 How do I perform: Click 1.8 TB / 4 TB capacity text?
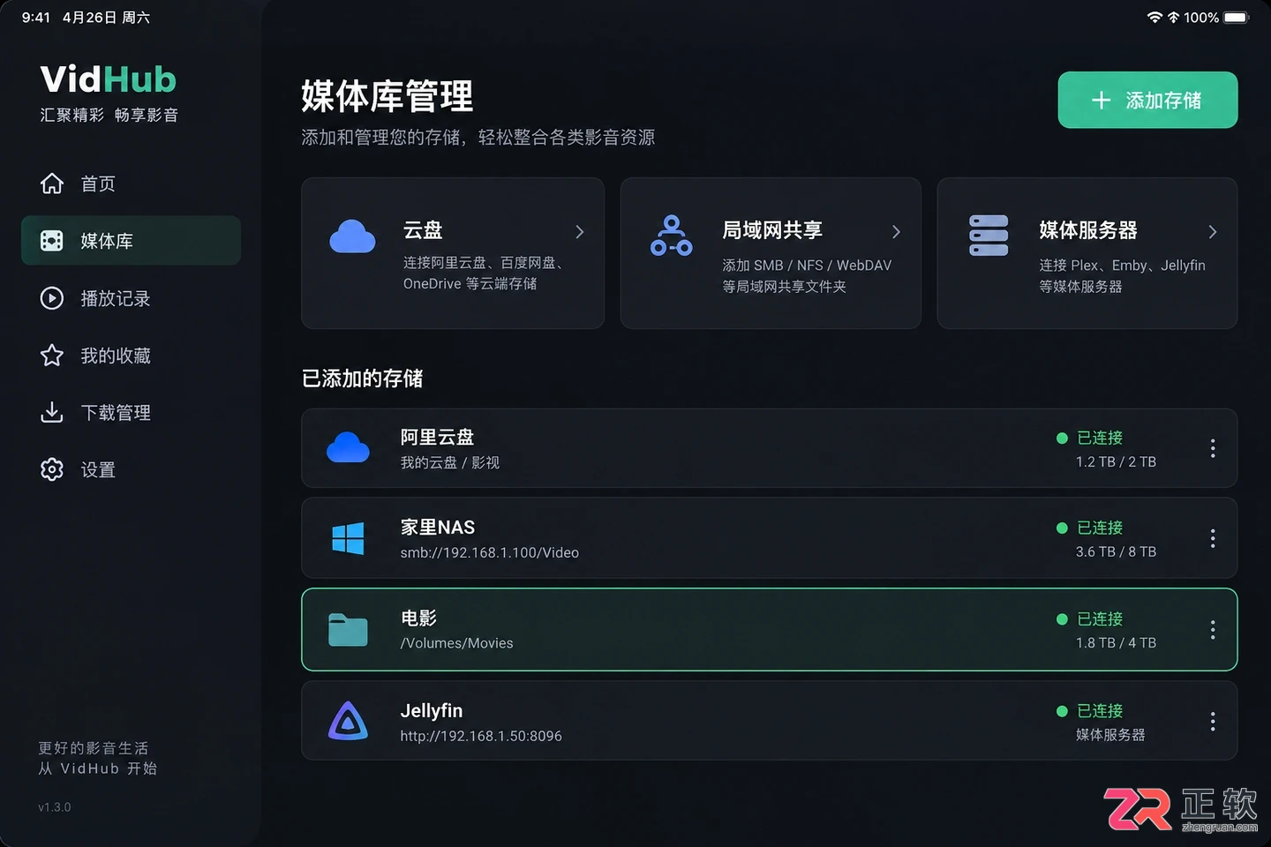1116,643
